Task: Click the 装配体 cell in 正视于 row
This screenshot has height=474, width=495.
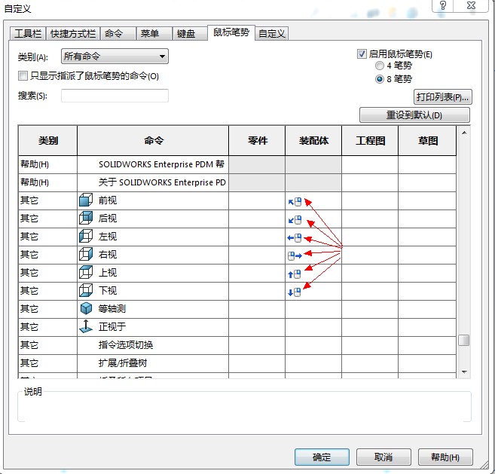Action: (313, 327)
